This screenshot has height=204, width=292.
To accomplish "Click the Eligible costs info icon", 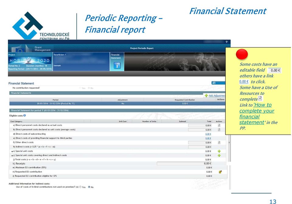I will 25,116.
